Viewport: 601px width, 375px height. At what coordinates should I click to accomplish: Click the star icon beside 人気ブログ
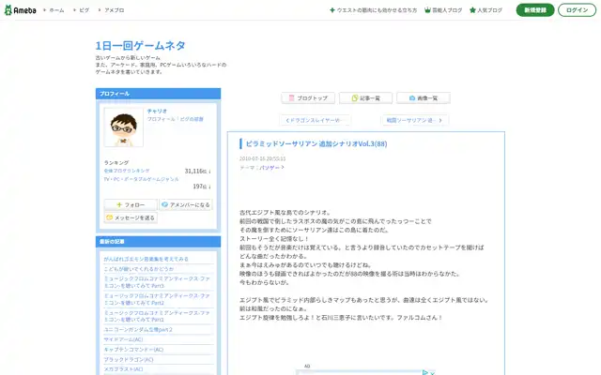472,10
